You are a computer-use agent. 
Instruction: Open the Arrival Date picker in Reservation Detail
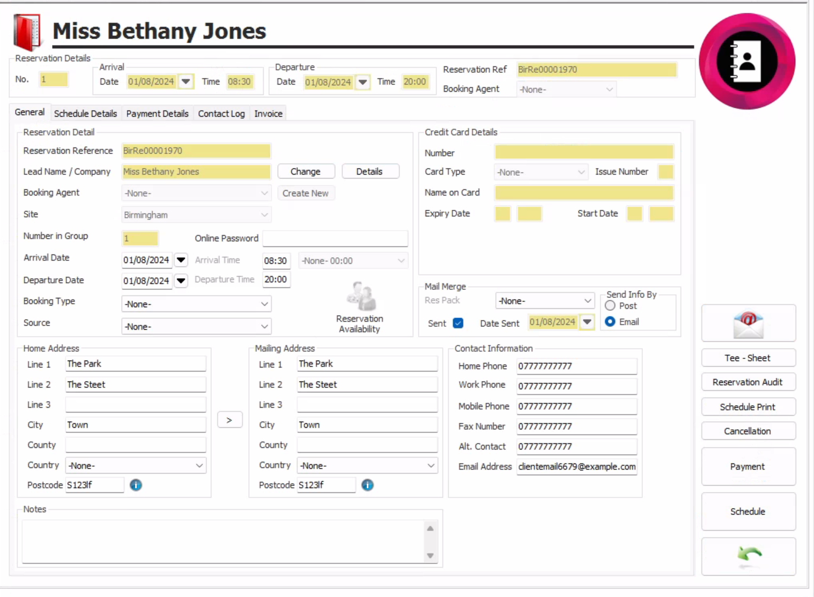coord(181,260)
